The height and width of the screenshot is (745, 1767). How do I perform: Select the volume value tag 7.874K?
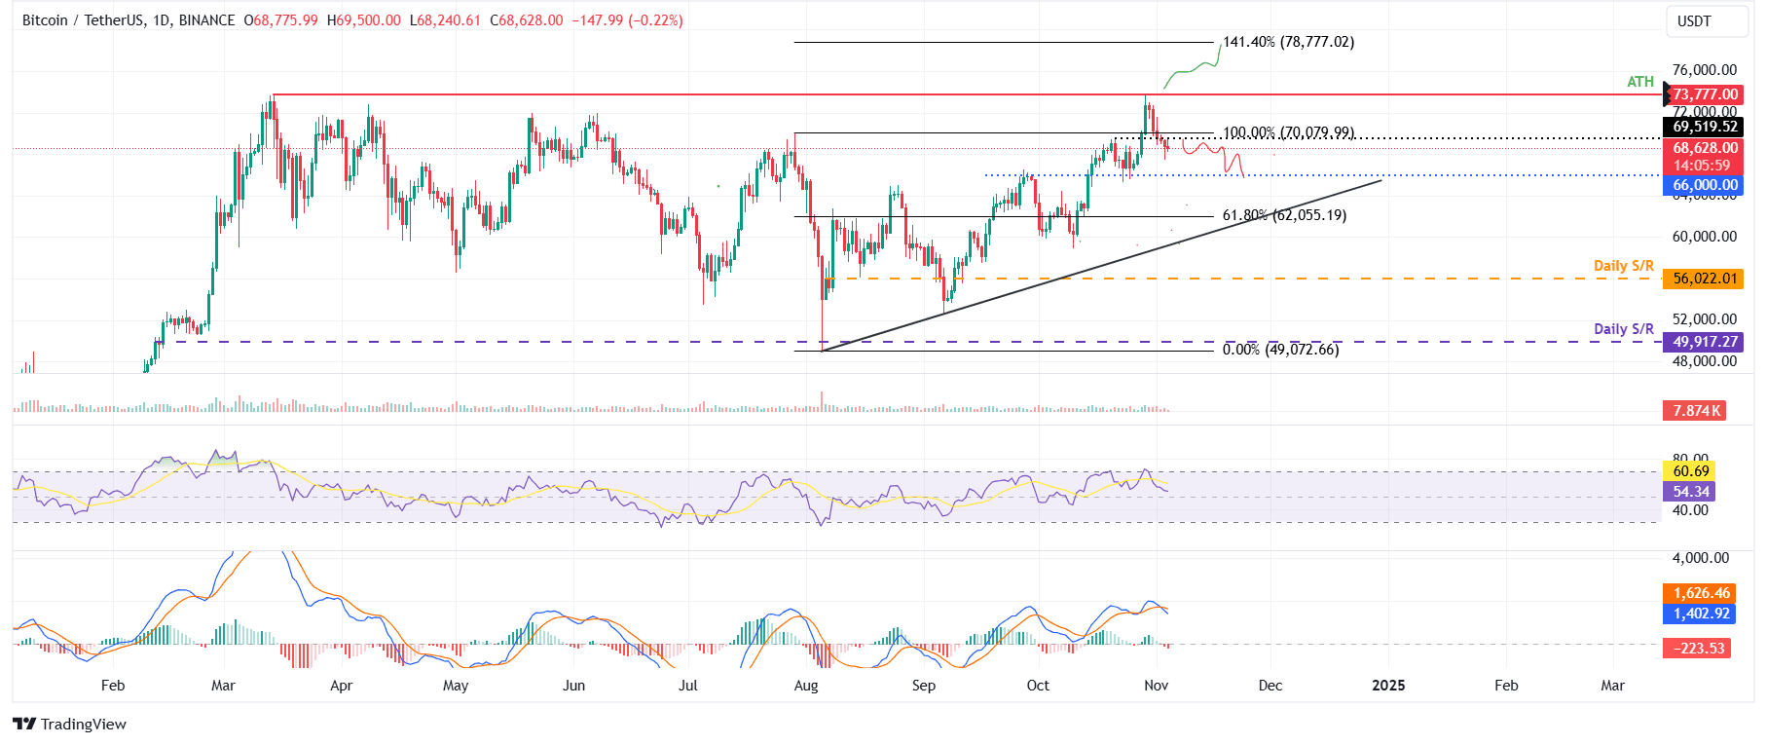point(1694,411)
